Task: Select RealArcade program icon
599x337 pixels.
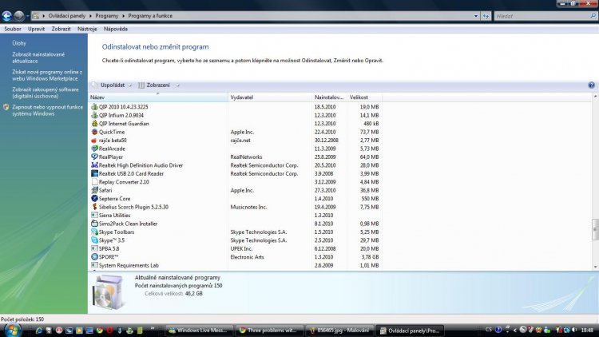Action: point(94,149)
